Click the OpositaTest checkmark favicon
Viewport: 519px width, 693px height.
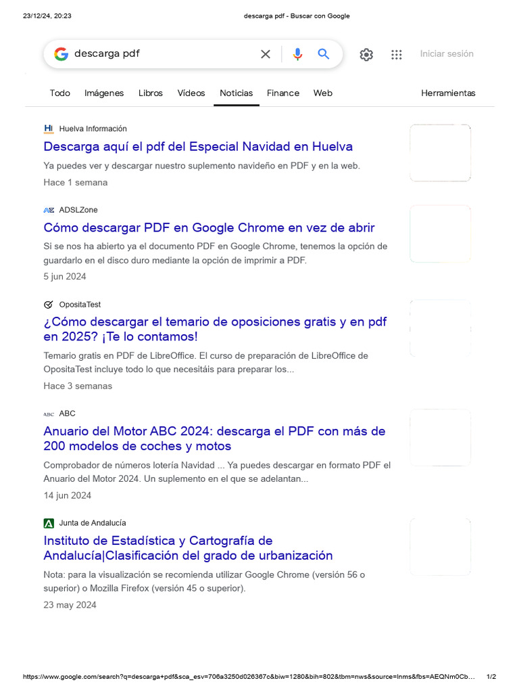[x=49, y=305]
